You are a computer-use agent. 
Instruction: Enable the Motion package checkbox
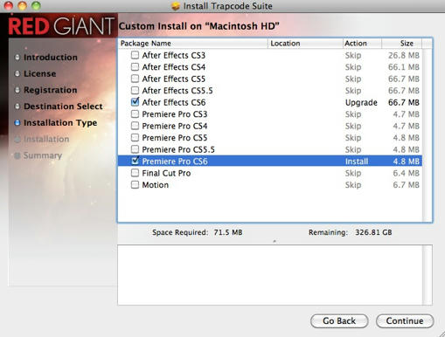(x=135, y=185)
